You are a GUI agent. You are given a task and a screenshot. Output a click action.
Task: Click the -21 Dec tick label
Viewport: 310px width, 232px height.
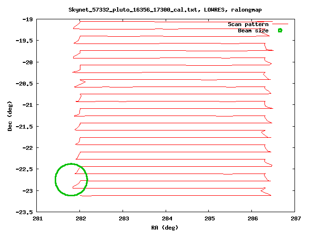[28, 105]
